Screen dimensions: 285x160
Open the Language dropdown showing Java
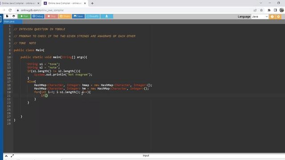[x=260, y=16]
